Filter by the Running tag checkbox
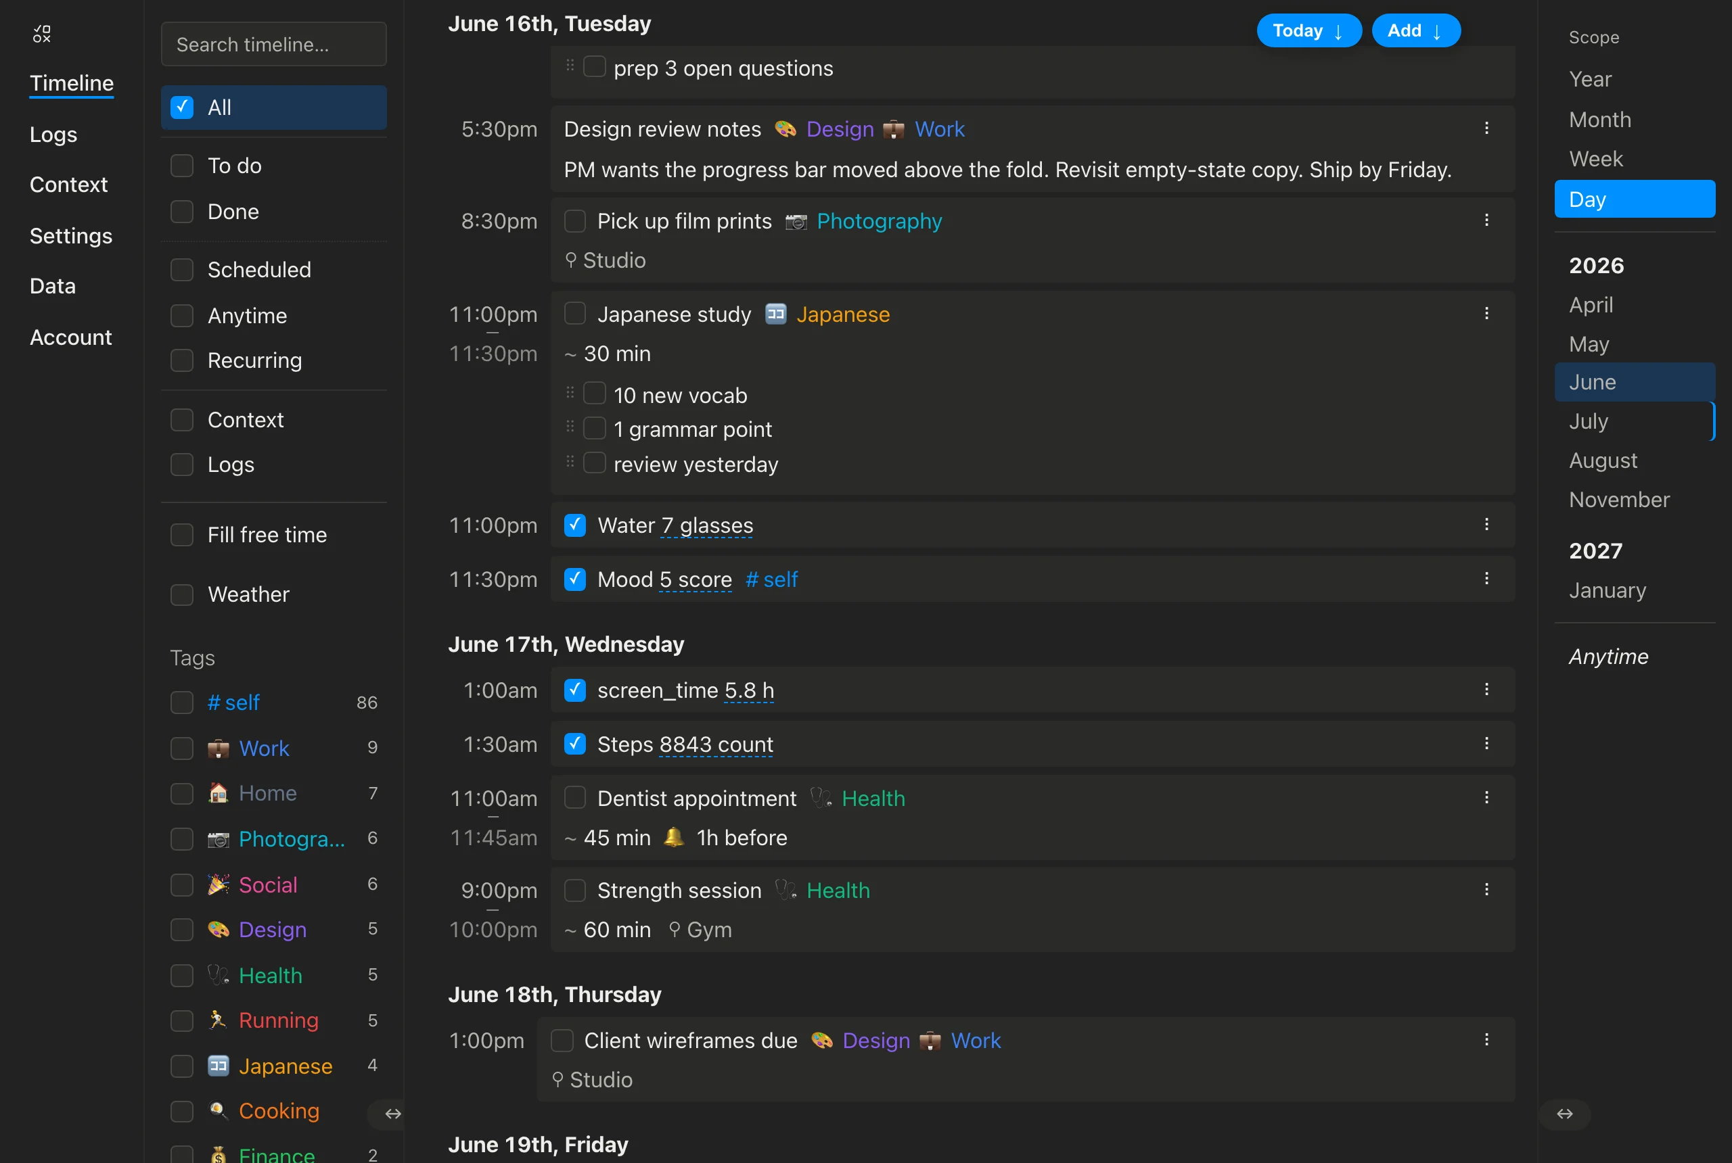Viewport: 1732px width, 1163px height. [182, 1020]
